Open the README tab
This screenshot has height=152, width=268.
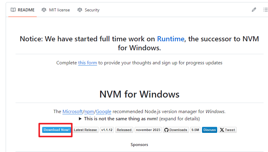point(23,10)
